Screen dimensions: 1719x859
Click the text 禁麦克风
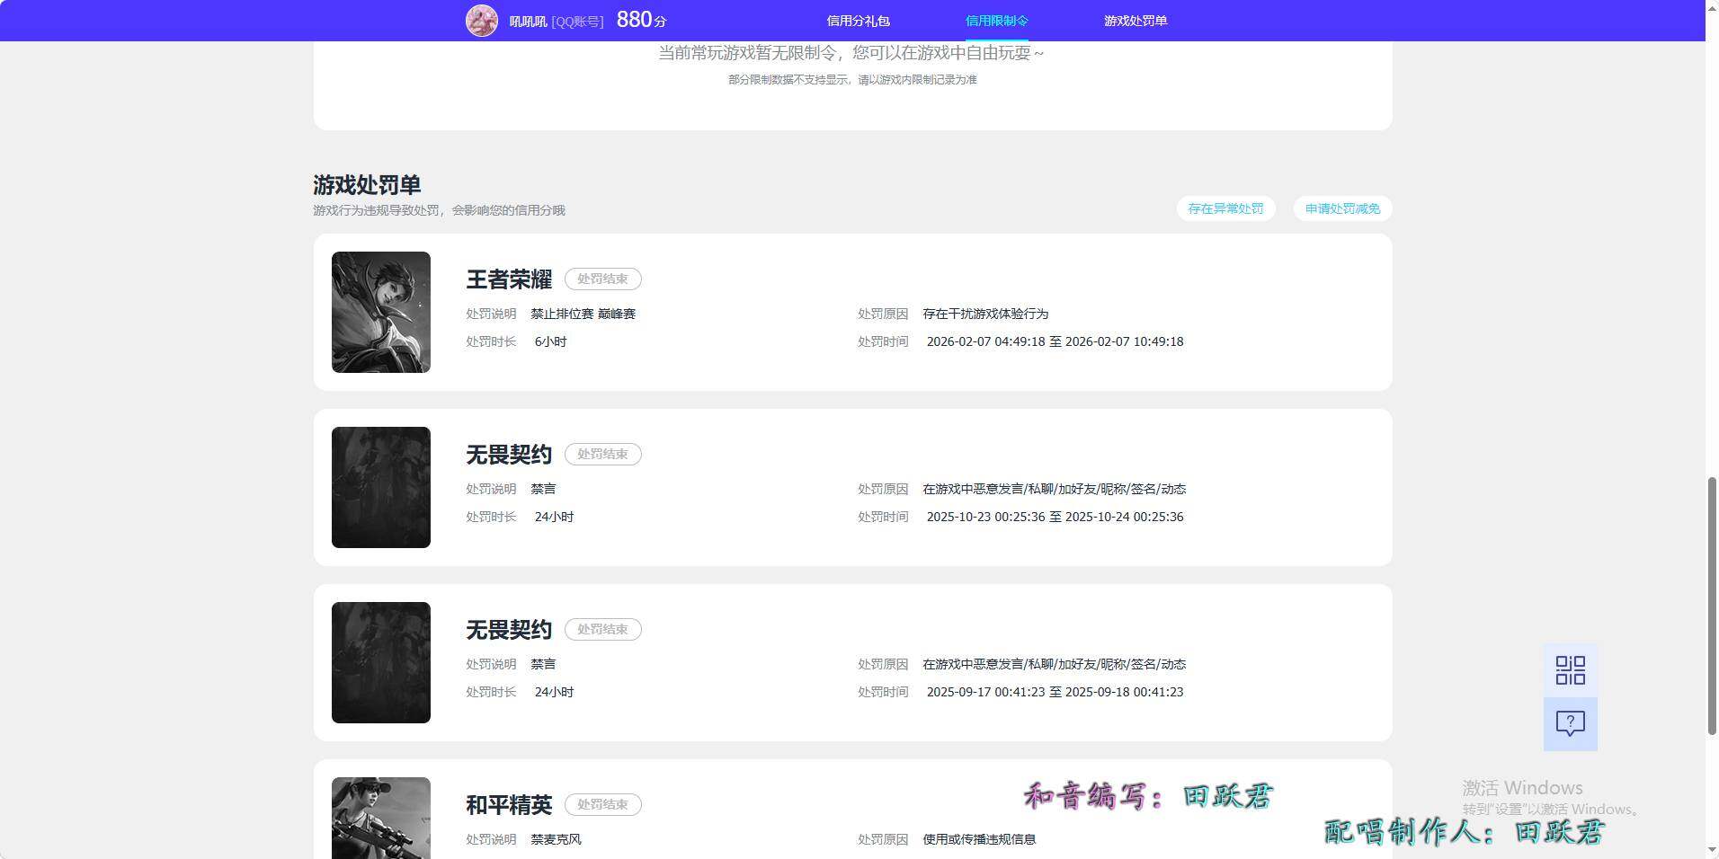pos(556,839)
